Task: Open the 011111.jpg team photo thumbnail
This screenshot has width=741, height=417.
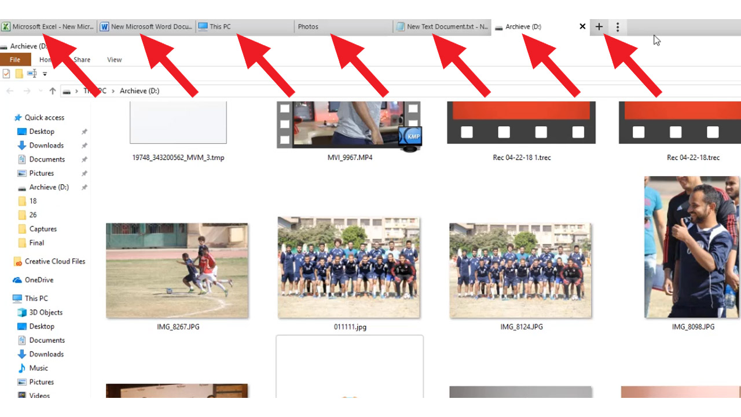Action: pyautogui.click(x=349, y=268)
